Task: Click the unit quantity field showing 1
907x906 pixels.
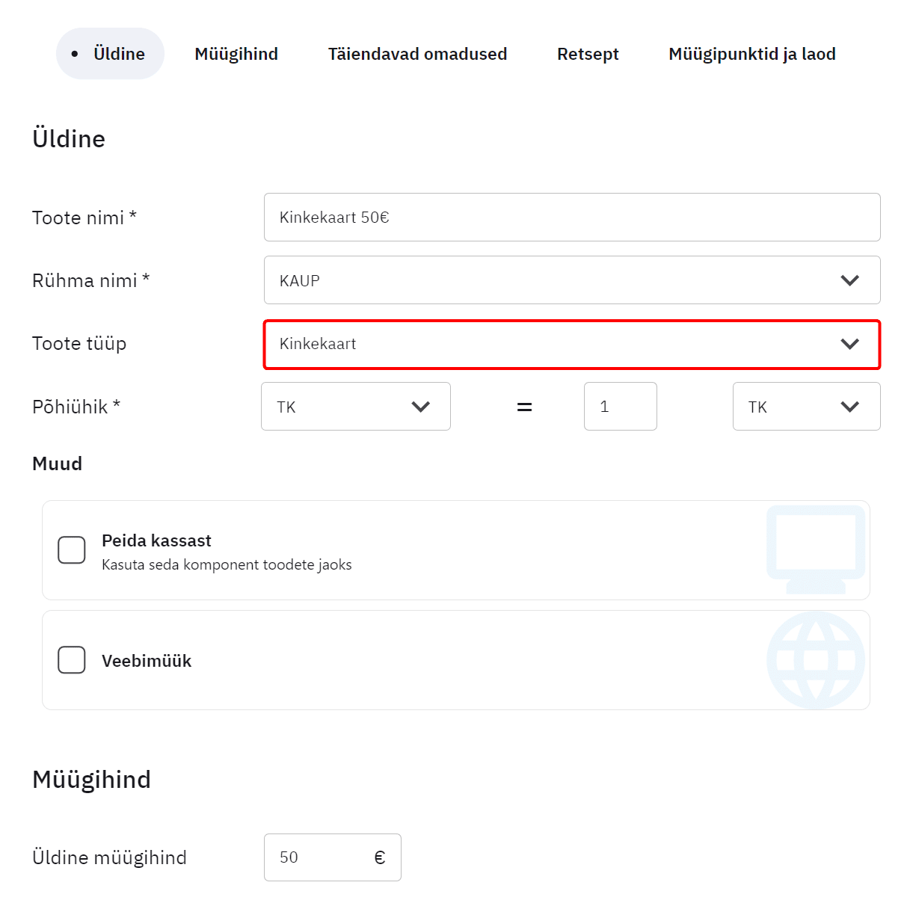Action: coord(620,407)
